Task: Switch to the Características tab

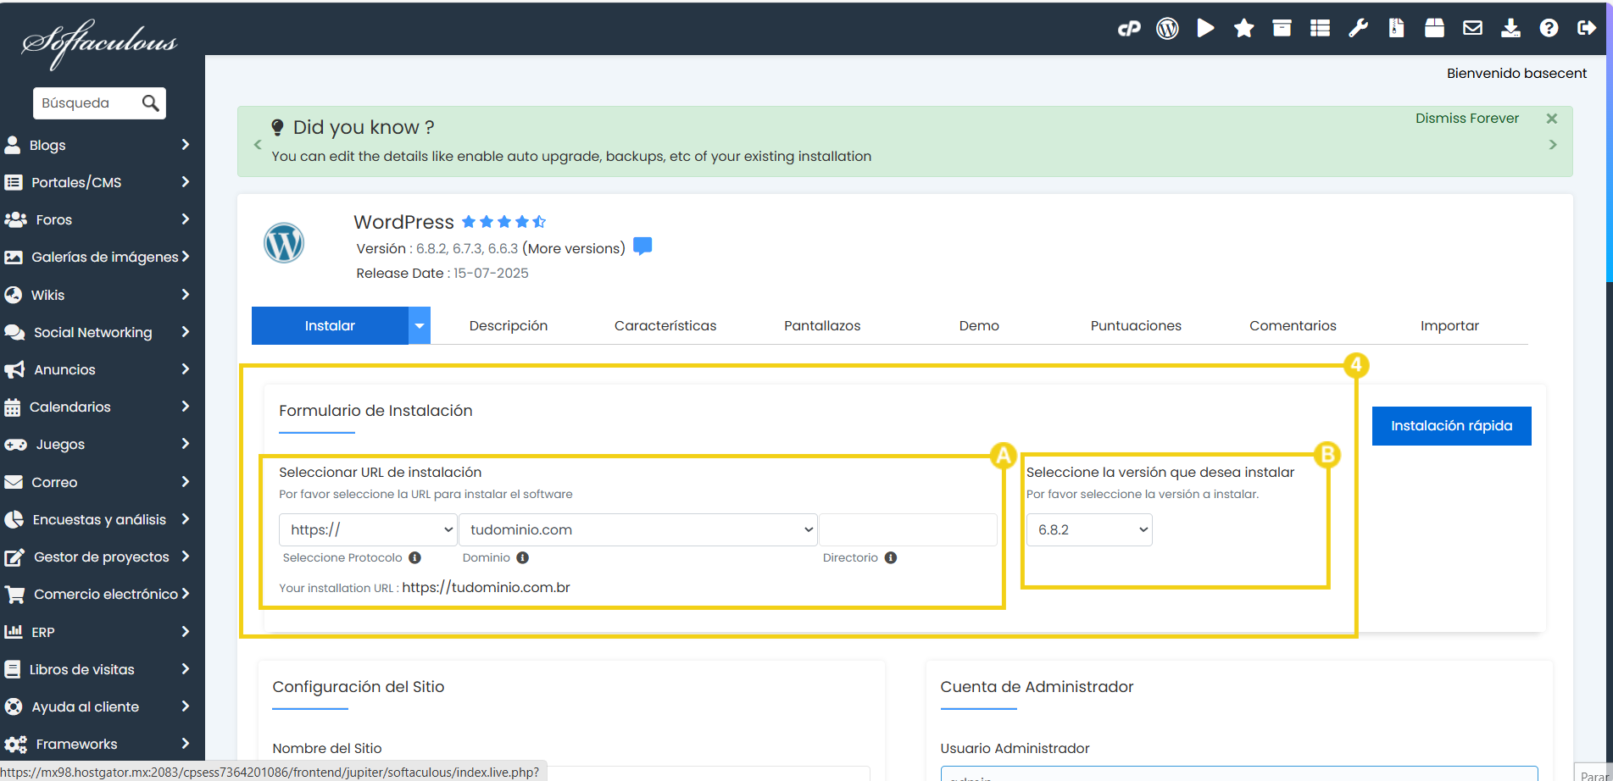Action: tap(665, 325)
